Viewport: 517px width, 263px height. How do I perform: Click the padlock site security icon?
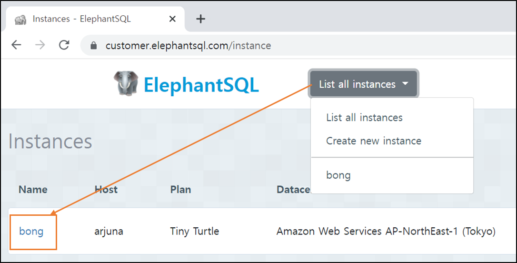[x=94, y=45]
